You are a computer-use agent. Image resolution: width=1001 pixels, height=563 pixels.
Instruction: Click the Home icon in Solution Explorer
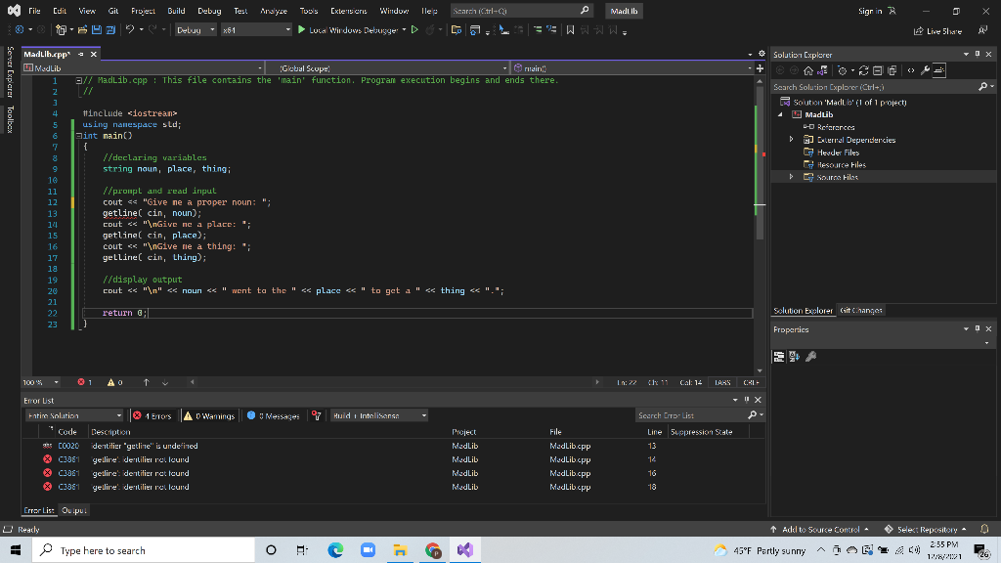807,70
